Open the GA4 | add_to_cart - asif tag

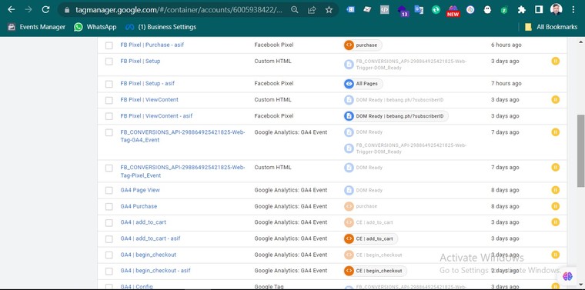[x=150, y=238]
